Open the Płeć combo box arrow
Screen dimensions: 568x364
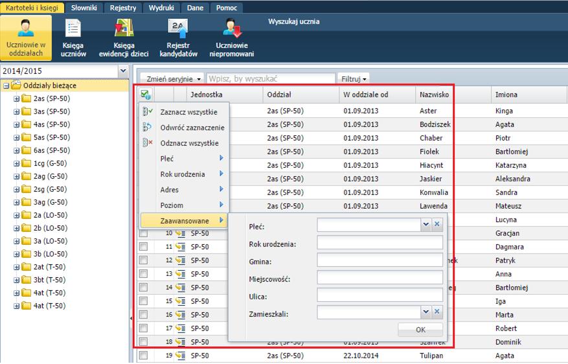426,225
